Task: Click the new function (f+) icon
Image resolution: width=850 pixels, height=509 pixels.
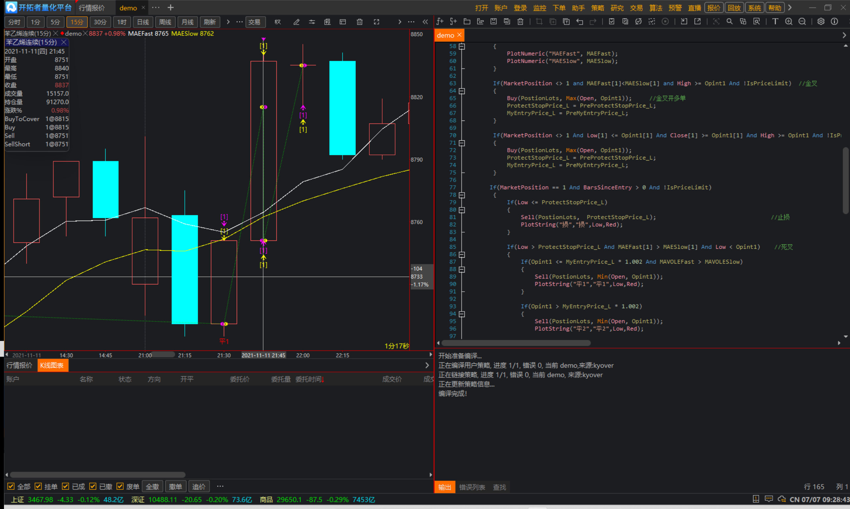Action: [x=440, y=21]
